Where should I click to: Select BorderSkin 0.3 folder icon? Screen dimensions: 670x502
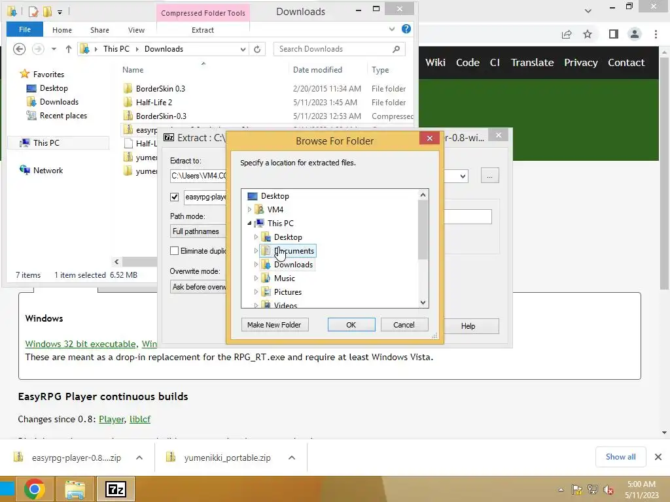pos(128,88)
